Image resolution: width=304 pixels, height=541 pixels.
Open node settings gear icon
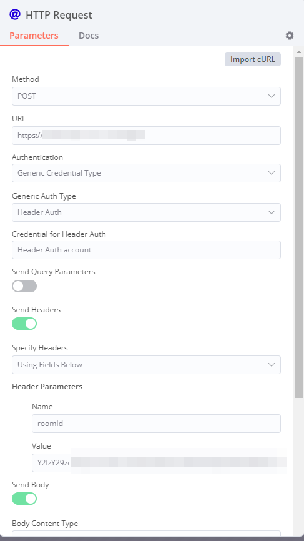pyautogui.click(x=290, y=36)
